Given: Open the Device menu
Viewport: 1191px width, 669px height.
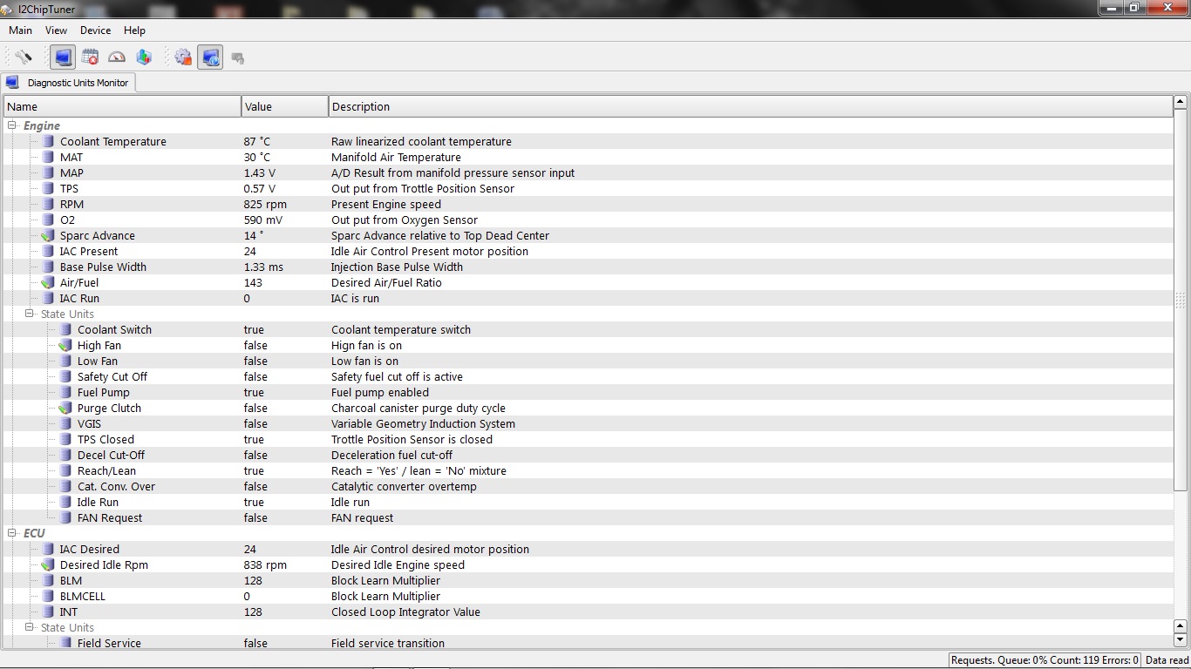Looking at the screenshot, I should click(95, 30).
